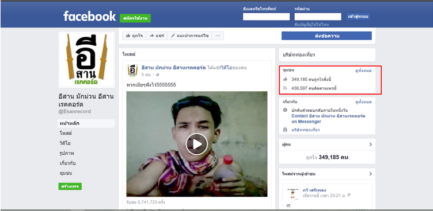Select the โพสต์ posts tab in sidebar
The width and height of the screenshot is (433, 211).
[x=66, y=134]
